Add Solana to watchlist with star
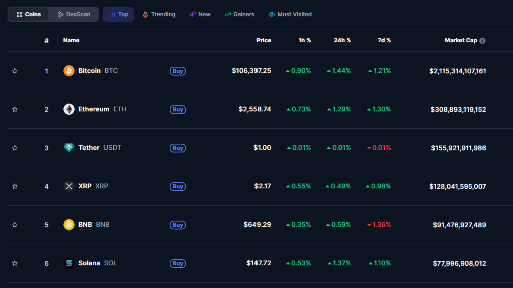 click(x=15, y=263)
